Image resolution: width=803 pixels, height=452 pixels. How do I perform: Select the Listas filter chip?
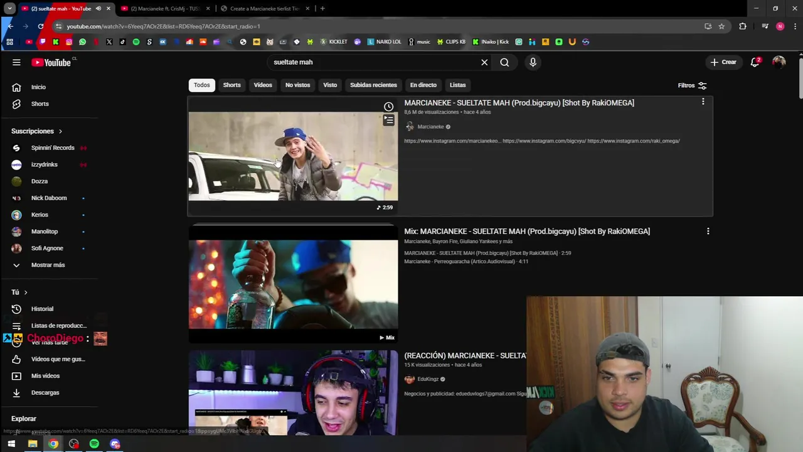[457, 85]
